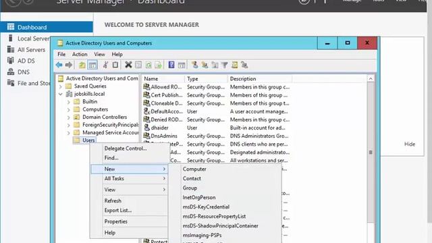Click the AD DS sidebar icon

pyautogui.click(x=11, y=61)
